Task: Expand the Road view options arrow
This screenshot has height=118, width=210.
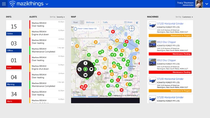Action: (82, 22)
